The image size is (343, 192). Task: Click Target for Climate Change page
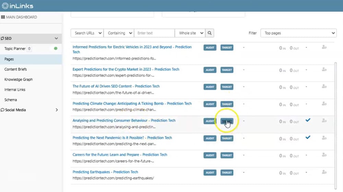point(227,104)
